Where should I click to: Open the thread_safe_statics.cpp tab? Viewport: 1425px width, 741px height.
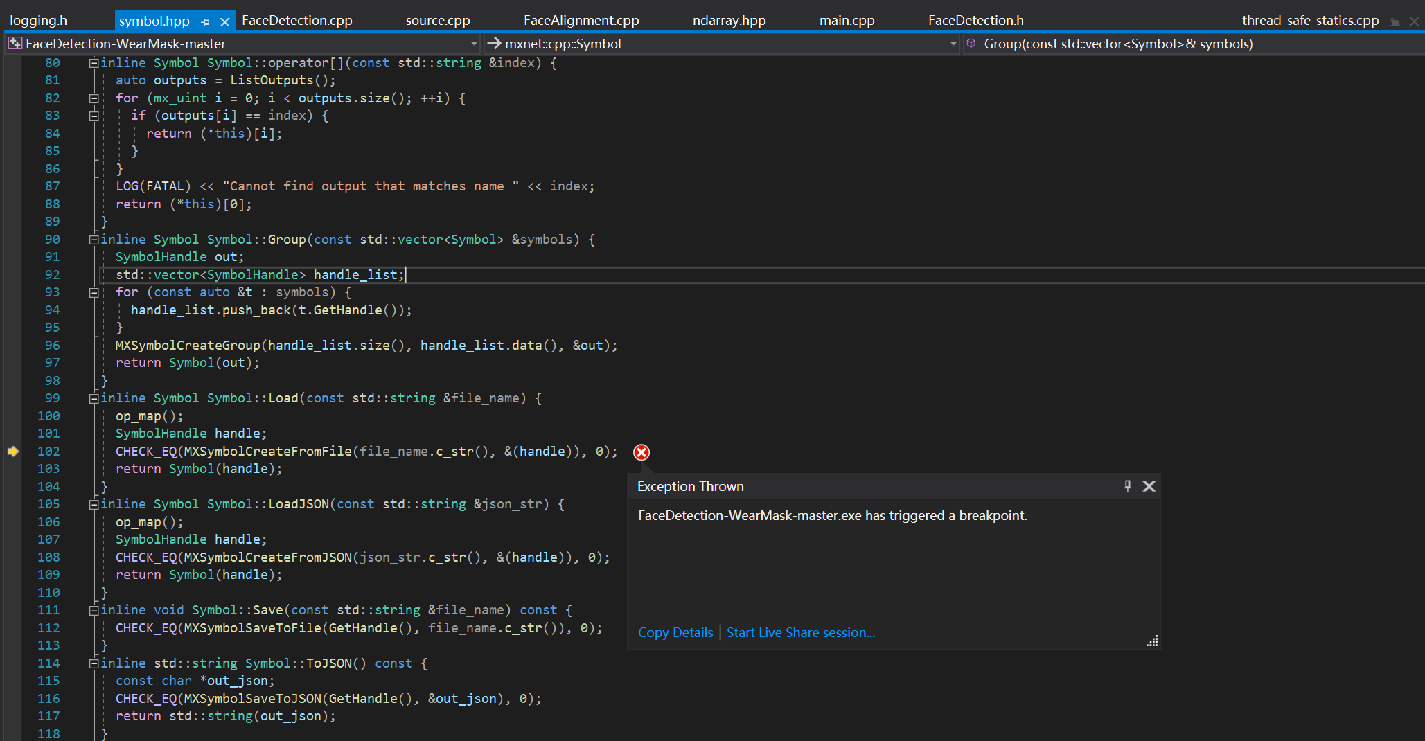click(1311, 21)
